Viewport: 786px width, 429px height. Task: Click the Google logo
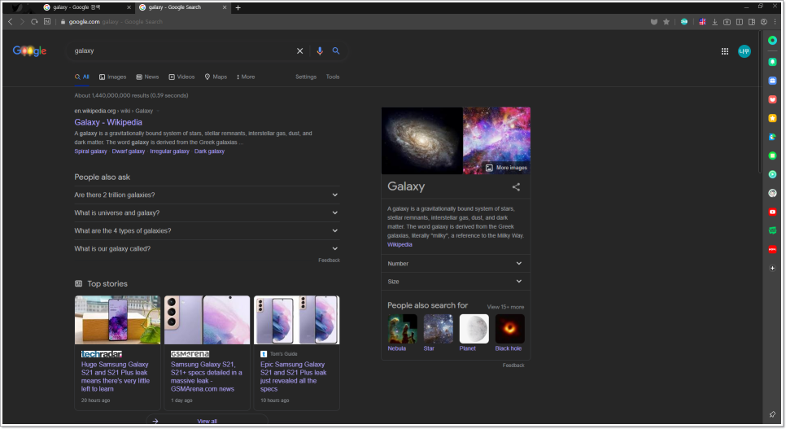[29, 50]
